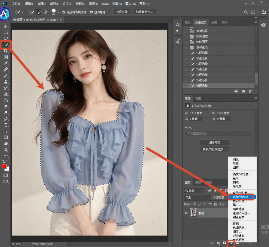
Task: Open brush picker dropdown arrow
Action: [59, 12]
